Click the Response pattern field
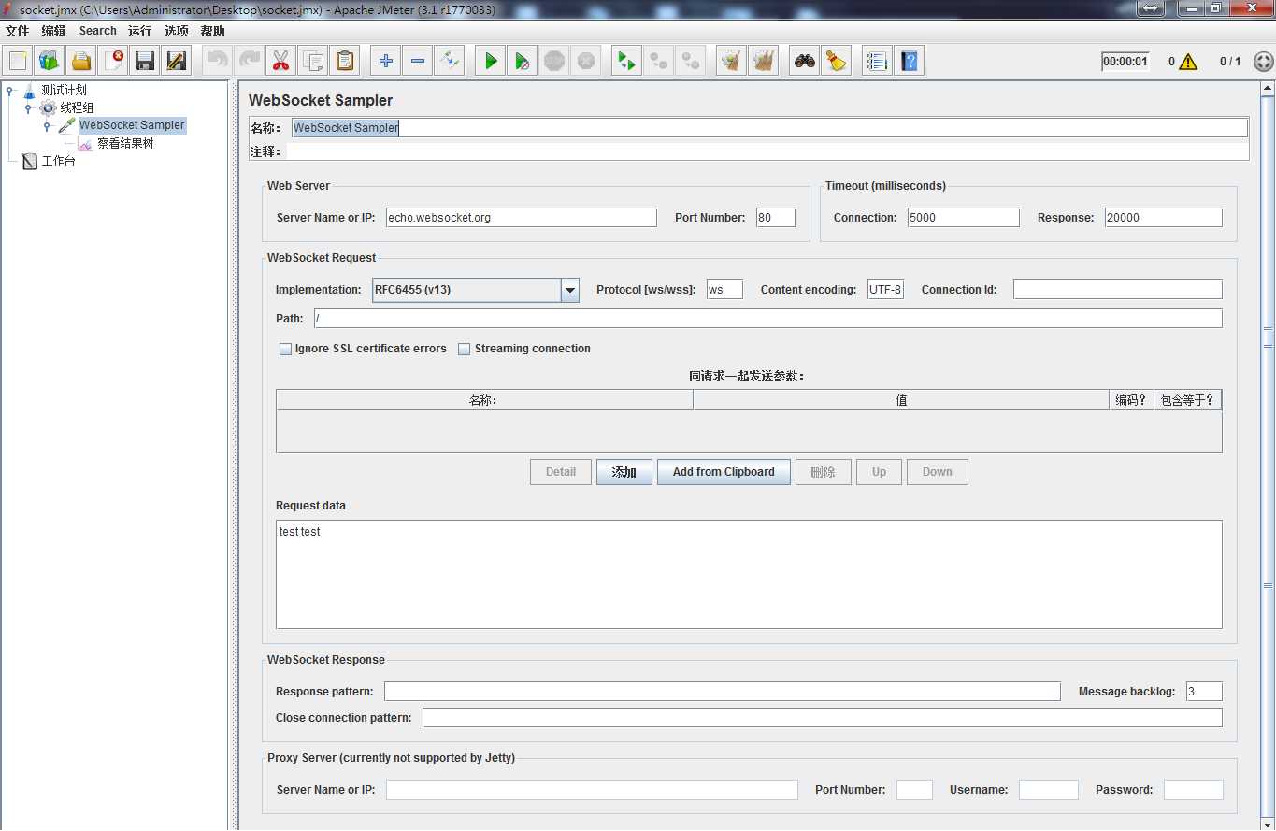1276x831 pixels. (723, 692)
